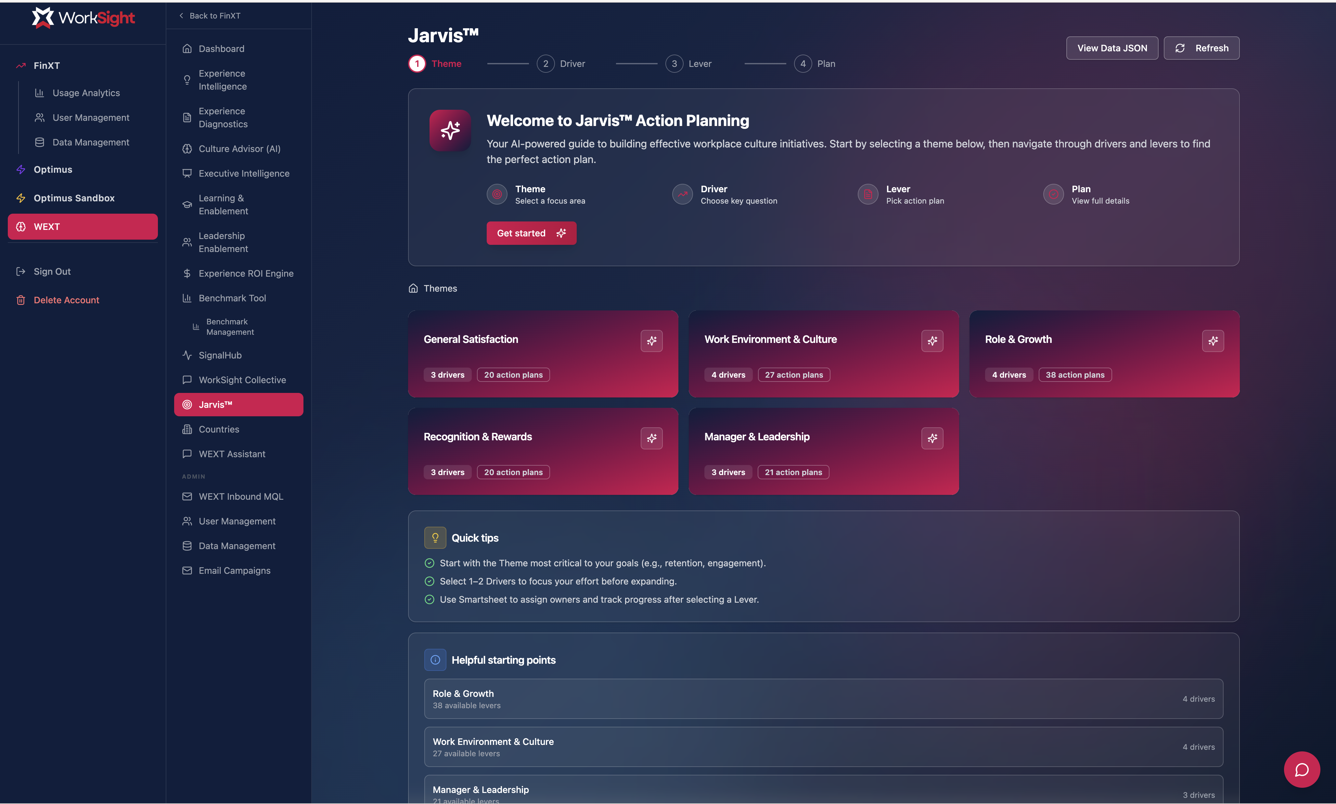Open Data Management under FinXT

91,143
